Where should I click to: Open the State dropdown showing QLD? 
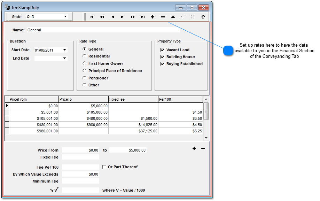click(65, 17)
